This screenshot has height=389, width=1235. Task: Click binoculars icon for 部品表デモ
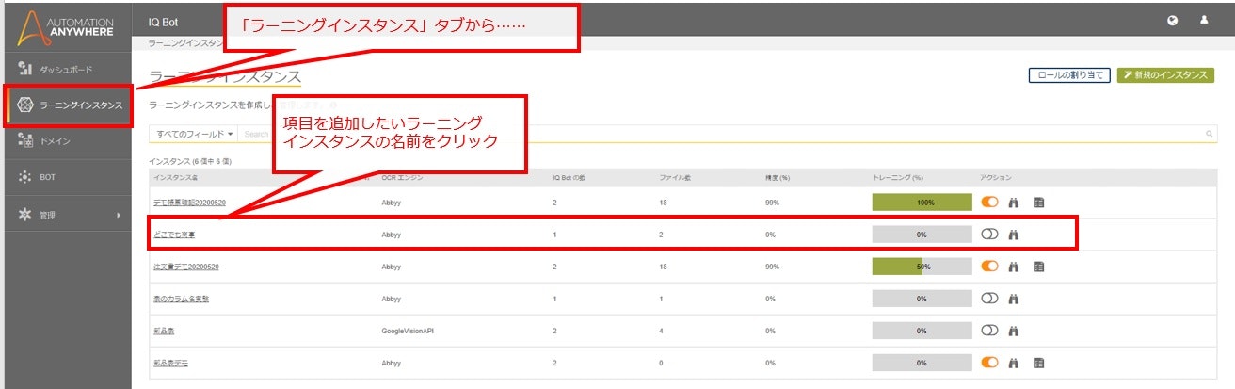(x=1015, y=363)
